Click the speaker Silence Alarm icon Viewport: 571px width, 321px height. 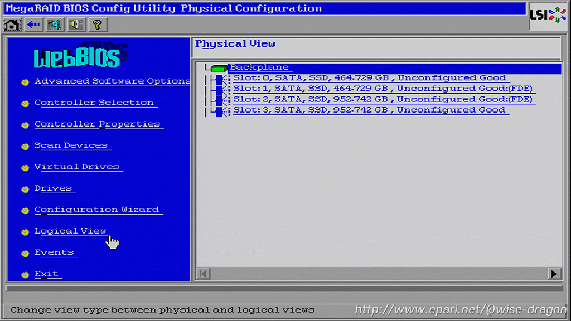[76, 25]
